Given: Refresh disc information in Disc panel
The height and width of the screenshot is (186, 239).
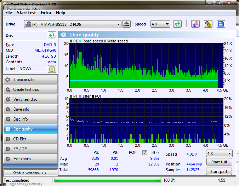Looking at the screenshot, I should (52, 35).
